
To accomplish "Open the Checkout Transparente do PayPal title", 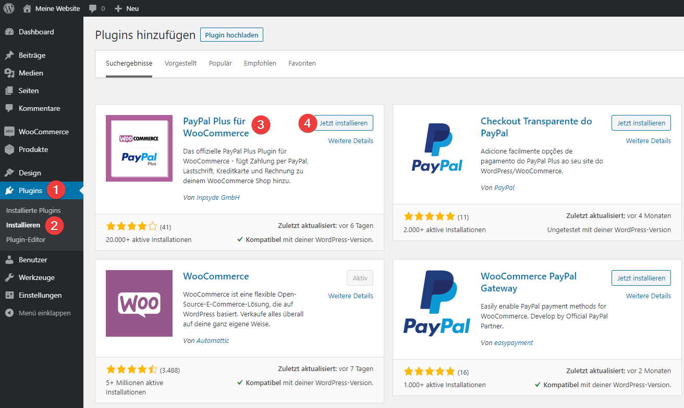I will 536,127.
